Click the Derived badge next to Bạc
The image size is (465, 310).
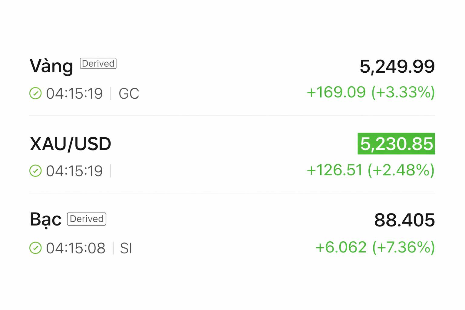click(x=87, y=219)
